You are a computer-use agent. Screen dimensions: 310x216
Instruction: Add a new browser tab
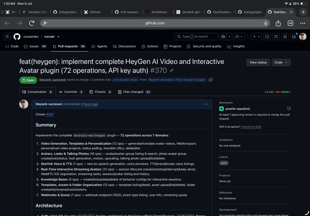click(x=303, y=12)
